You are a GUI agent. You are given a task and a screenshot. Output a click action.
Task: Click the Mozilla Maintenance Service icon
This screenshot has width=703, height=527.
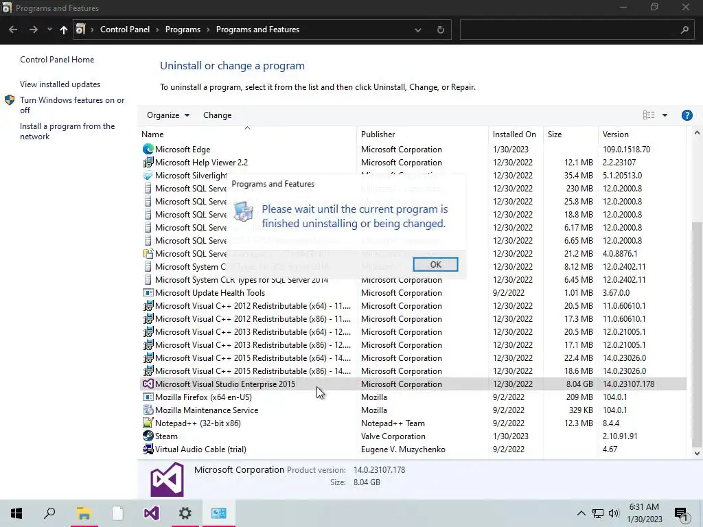pos(148,410)
